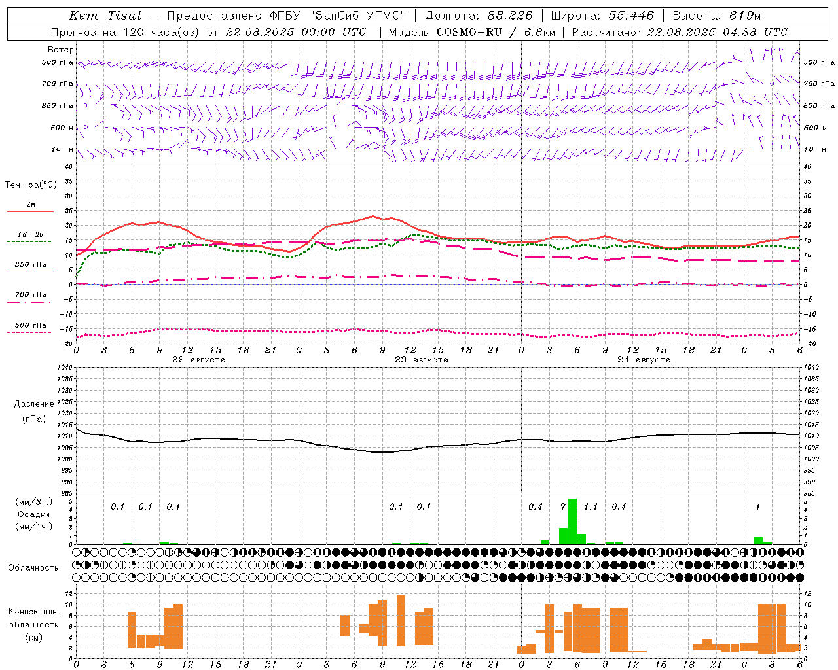
Task: Click the Давление panel label
Action: point(34,404)
